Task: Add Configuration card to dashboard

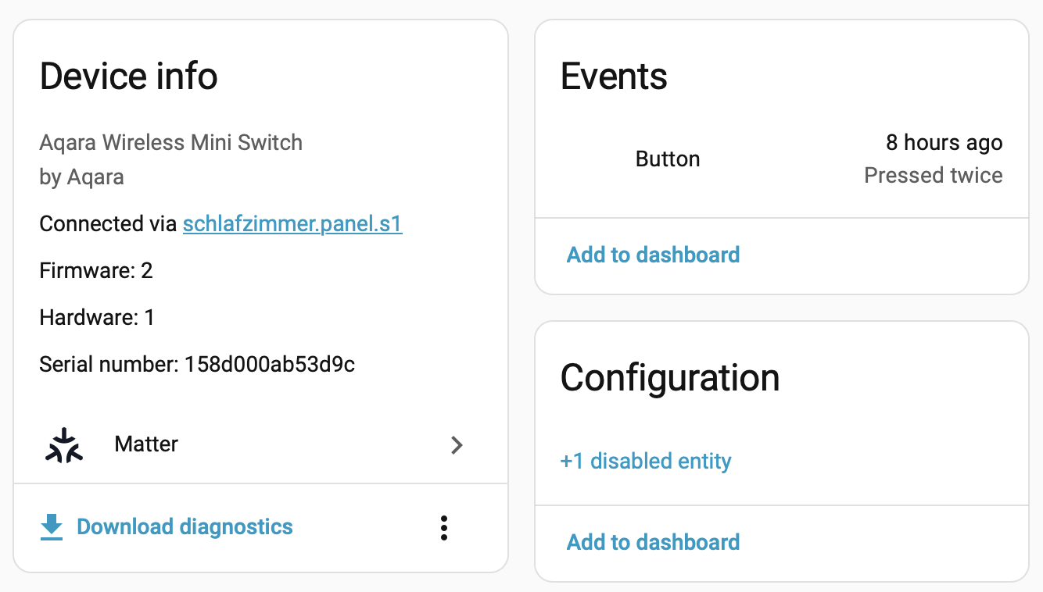Action: [x=653, y=542]
